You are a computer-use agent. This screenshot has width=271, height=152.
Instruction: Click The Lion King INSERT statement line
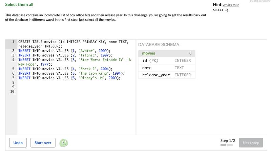tap(71, 73)
